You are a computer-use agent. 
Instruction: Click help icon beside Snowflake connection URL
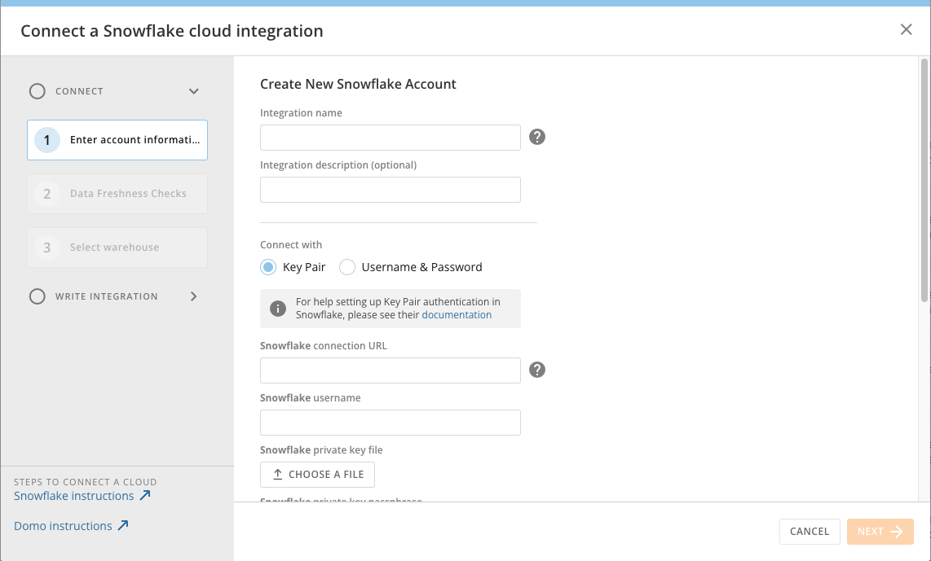point(536,370)
